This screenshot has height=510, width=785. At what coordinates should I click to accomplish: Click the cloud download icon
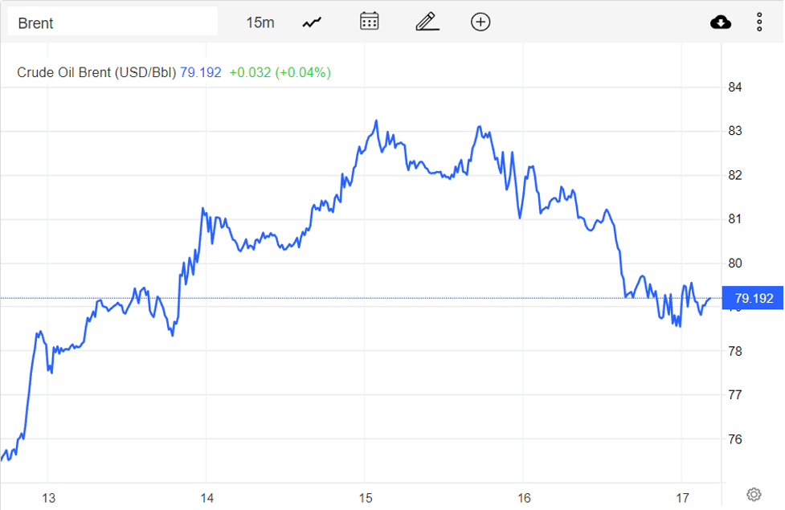[x=721, y=22]
